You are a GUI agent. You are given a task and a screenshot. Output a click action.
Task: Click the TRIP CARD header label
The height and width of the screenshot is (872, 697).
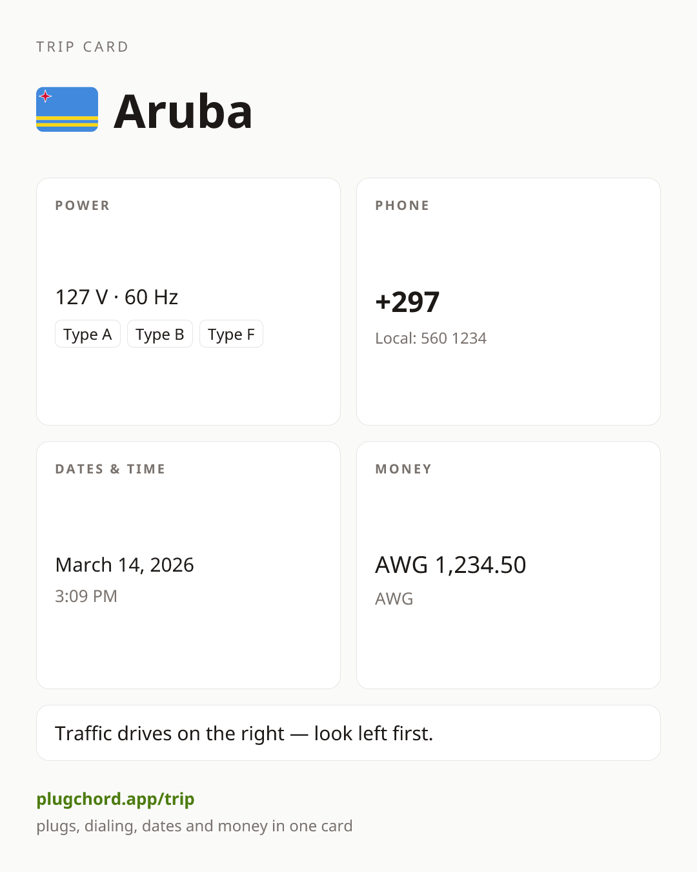pyautogui.click(x=83, y=47)
